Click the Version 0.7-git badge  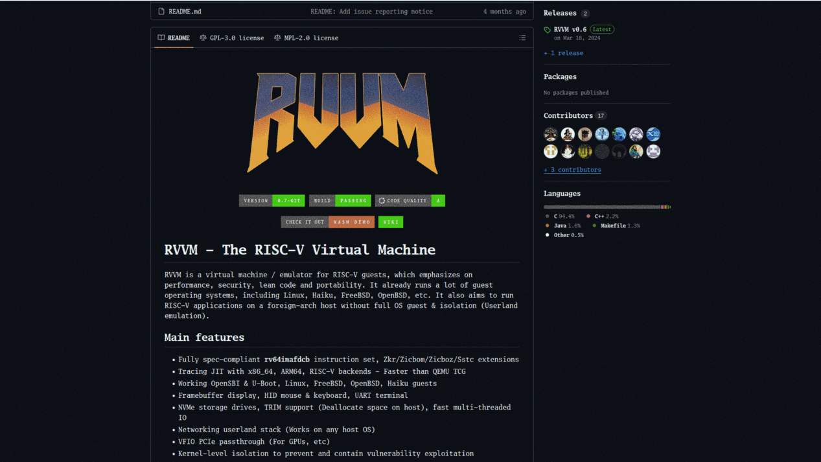(272, 201)
